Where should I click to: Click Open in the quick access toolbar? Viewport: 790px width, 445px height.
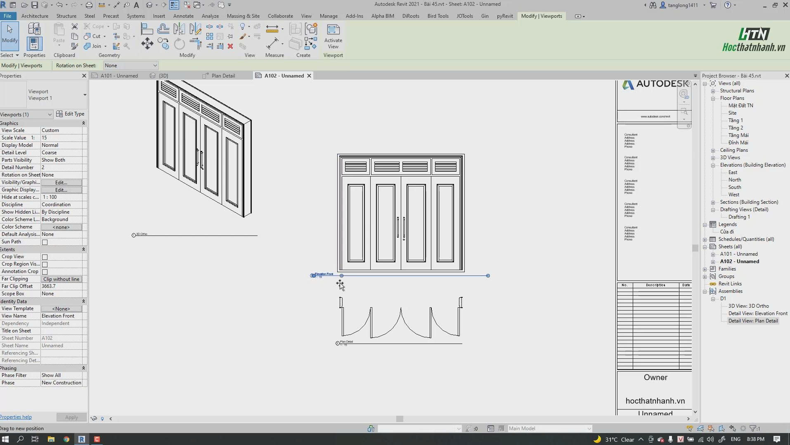pyautogui.click(x=24, y=5)
